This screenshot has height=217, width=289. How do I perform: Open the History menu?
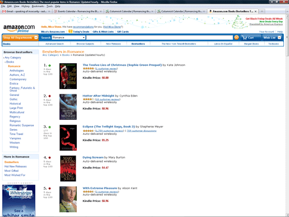(x=25, y=6)
